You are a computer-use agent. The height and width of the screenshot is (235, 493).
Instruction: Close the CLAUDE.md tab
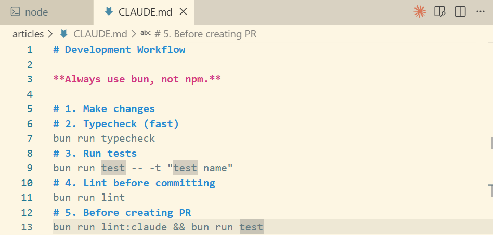(183, 12)
